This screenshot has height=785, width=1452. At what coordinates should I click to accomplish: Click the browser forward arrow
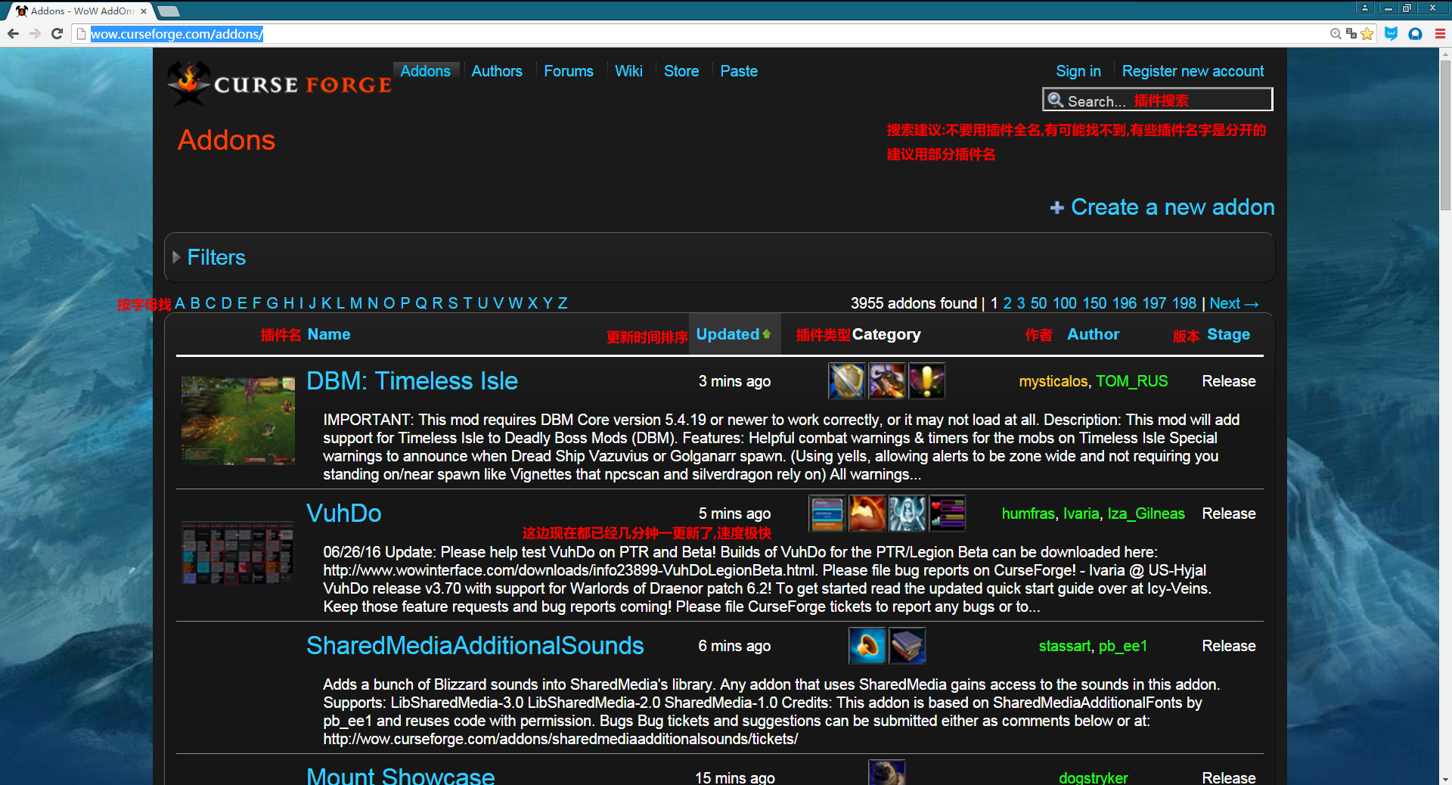(35, 33)
